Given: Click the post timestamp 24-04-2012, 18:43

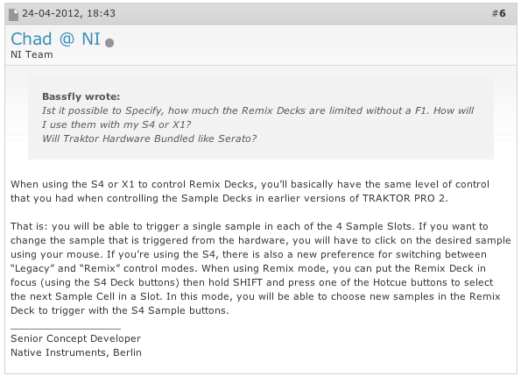Looking at the screenshot, I should [x=68, y=13].
